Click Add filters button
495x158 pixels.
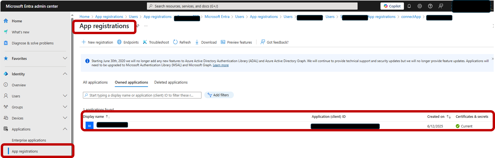(x=219, y=95)
